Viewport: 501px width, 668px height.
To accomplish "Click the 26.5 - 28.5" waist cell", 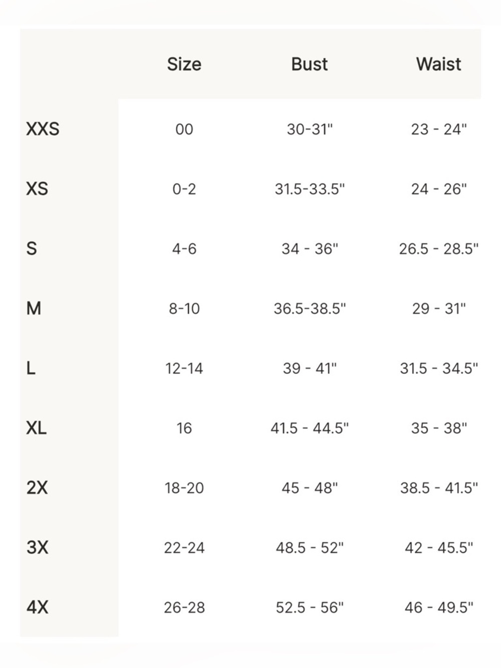I will coord(438,249).
